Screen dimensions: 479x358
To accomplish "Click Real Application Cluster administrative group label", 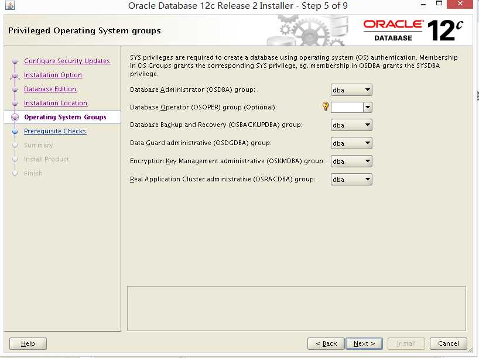I will click(x=223, y=179).
